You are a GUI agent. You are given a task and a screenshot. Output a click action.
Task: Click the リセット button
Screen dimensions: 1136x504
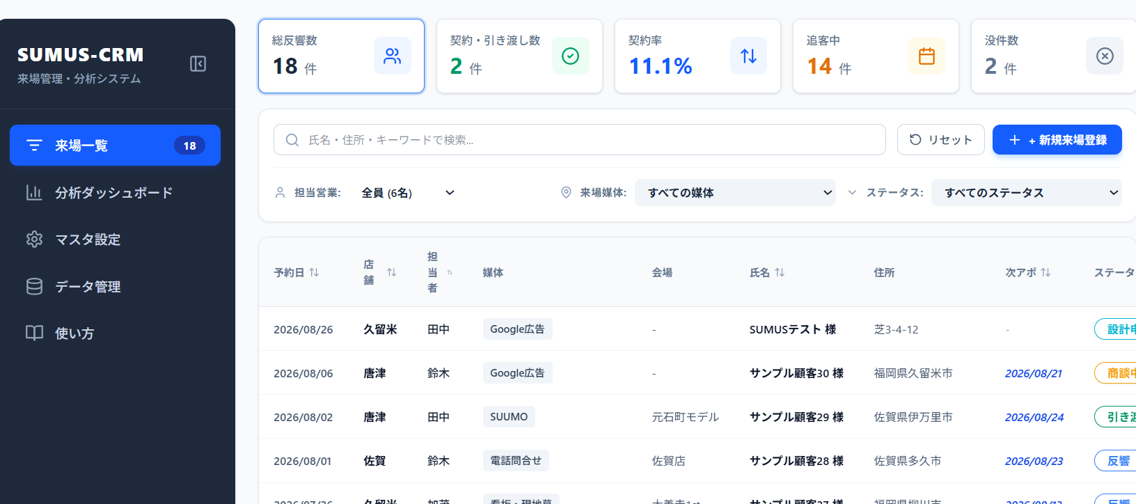coord(940,140)
